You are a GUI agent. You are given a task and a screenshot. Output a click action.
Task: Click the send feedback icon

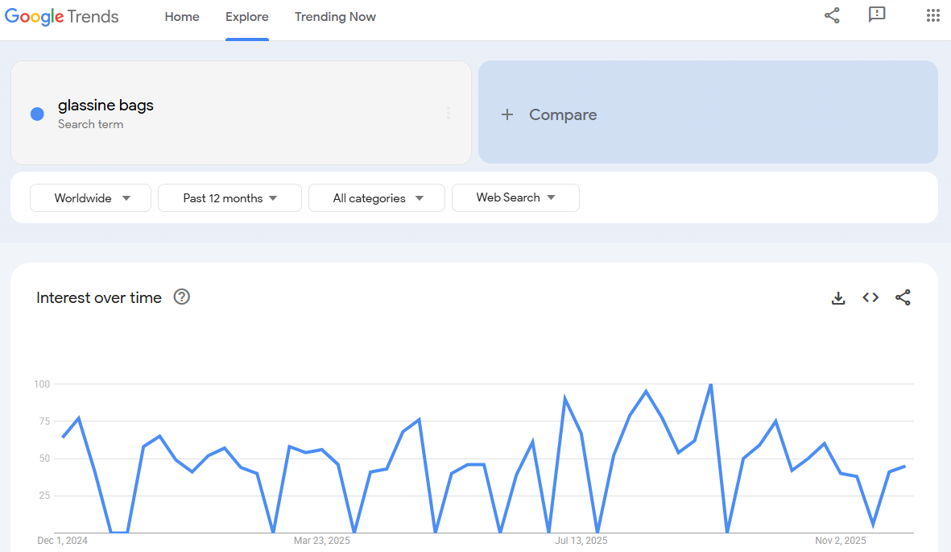877,15
